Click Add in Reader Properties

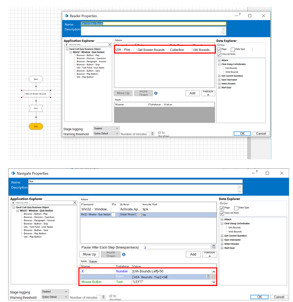(192, 93)
